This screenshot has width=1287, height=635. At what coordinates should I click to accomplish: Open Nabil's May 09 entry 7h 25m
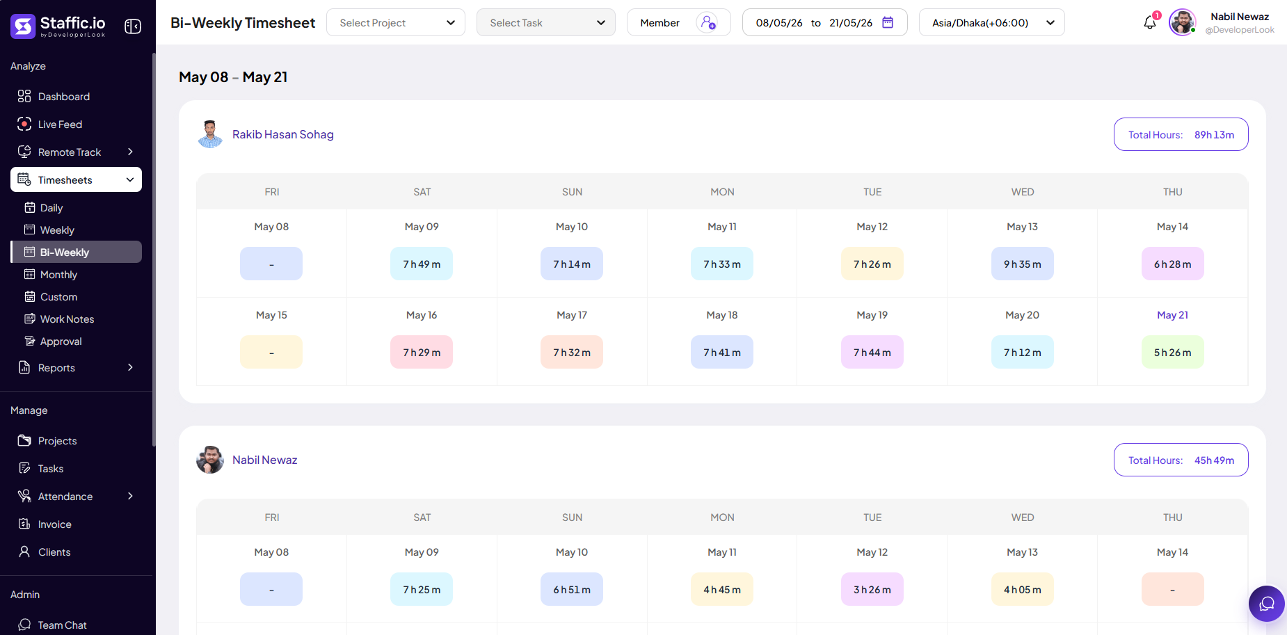(x=422, y=589)
